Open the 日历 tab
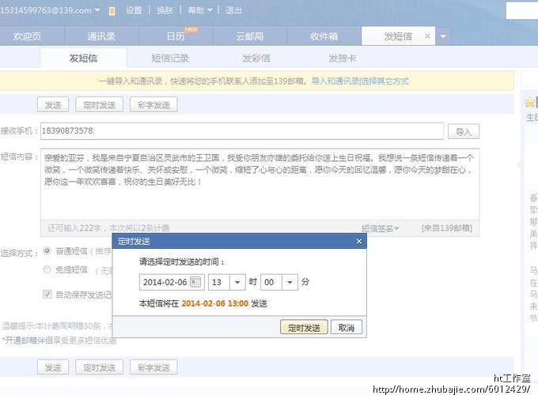 [x=176, y=36]
